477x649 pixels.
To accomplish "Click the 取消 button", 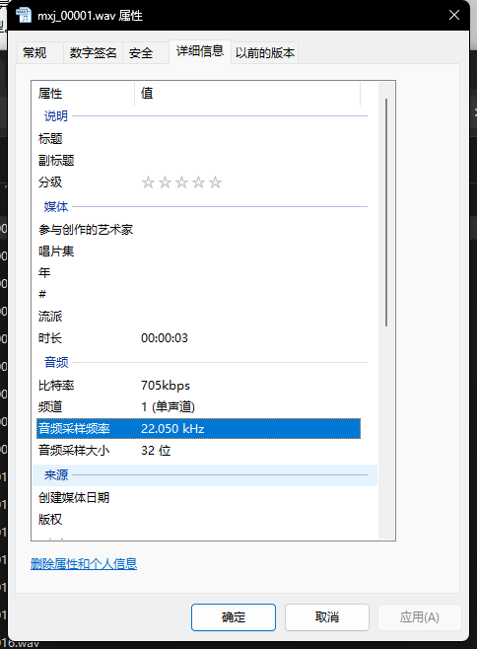I will point(327,617).
